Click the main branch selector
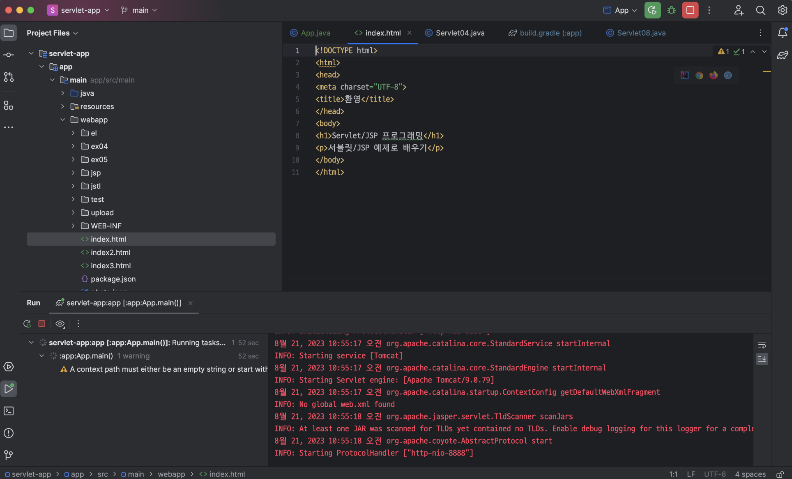Image resolution: width=792 pixels, height=479 pixels. (x=139, y=10)
